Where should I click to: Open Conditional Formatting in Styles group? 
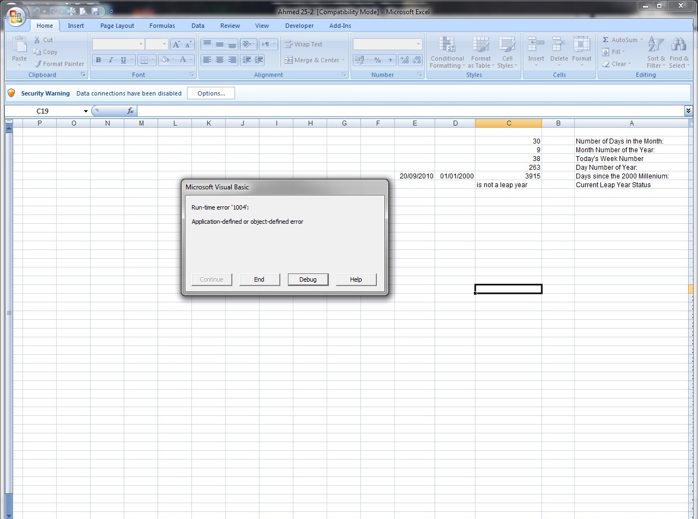pyautogui.click(x=447, y=53)
